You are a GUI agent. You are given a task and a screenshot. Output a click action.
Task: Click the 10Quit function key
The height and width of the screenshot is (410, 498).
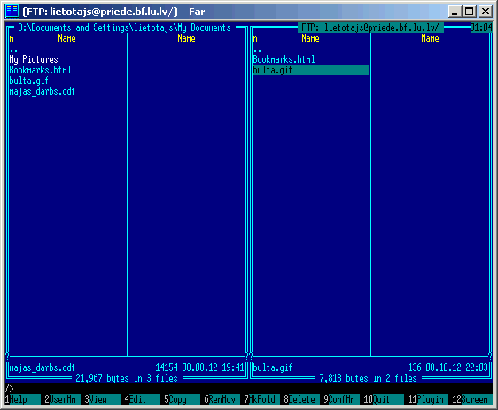point(384,399)
